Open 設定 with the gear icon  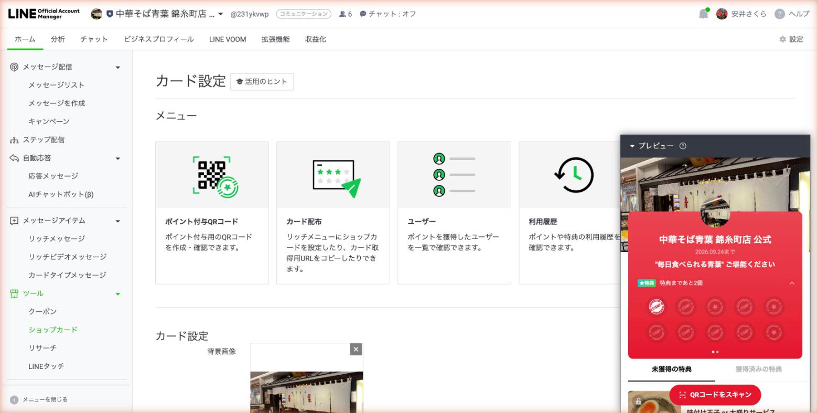click(x=790, y=39)
